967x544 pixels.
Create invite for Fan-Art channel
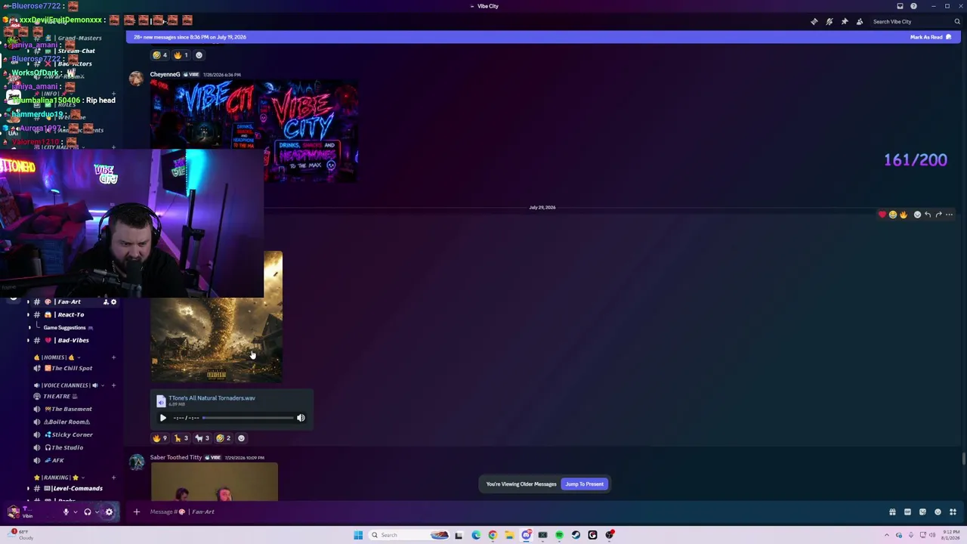pyautogui.click(x=106, y=302)
